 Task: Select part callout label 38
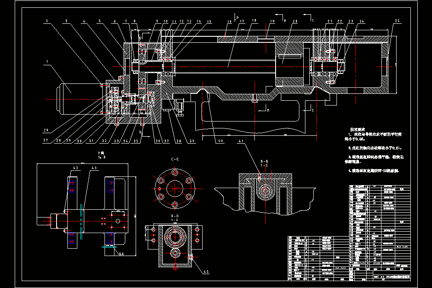point(179,141)
